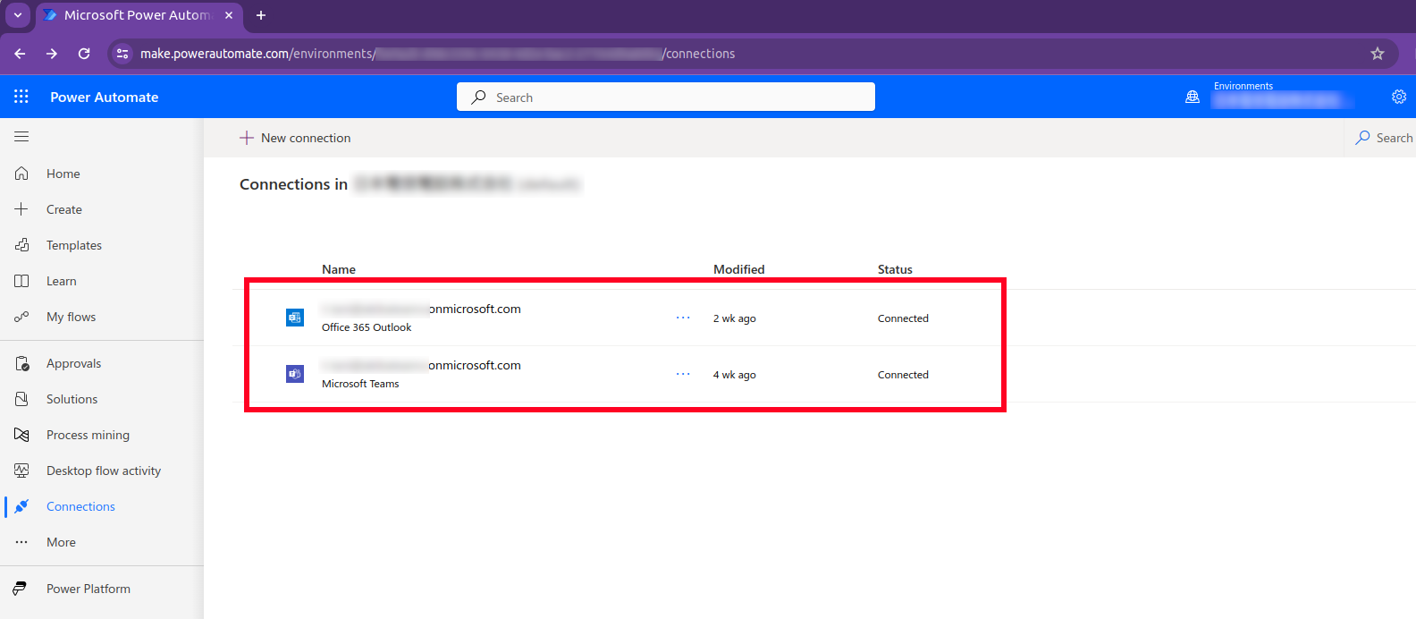The width and height of the screenshot is (1416, 619).
Task: Collapse the left navigation hamburger menu
Action: tap(21, 137)
